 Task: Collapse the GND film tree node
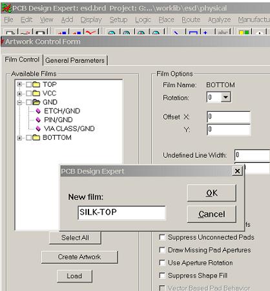(x=19, y=102)
